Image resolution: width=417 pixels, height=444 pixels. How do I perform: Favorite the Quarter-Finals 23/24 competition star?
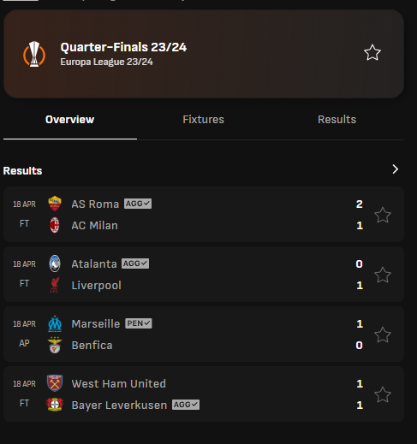click(x=372, y=53)
